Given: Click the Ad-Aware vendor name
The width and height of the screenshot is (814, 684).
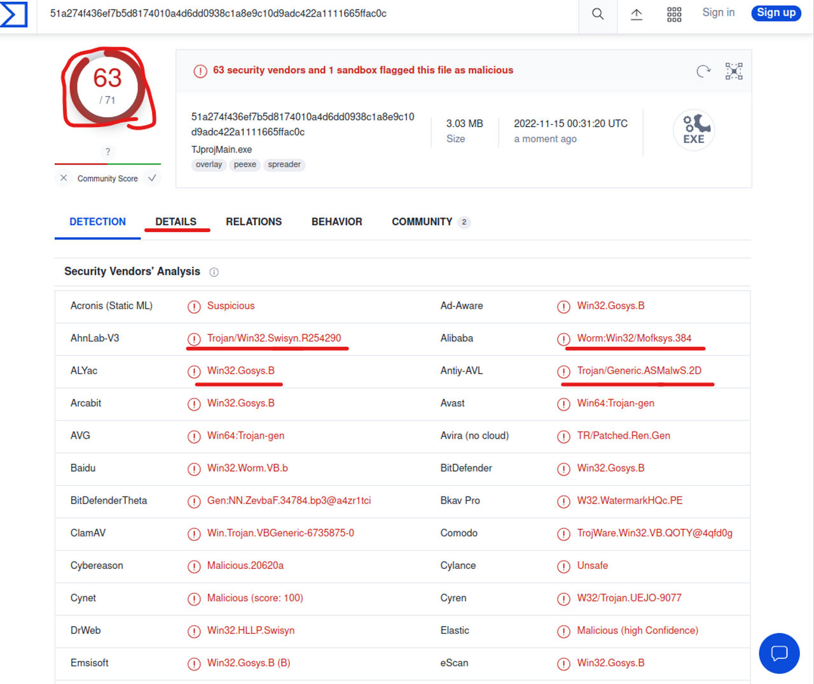Looking at the screenshot, I should (462, 306).
